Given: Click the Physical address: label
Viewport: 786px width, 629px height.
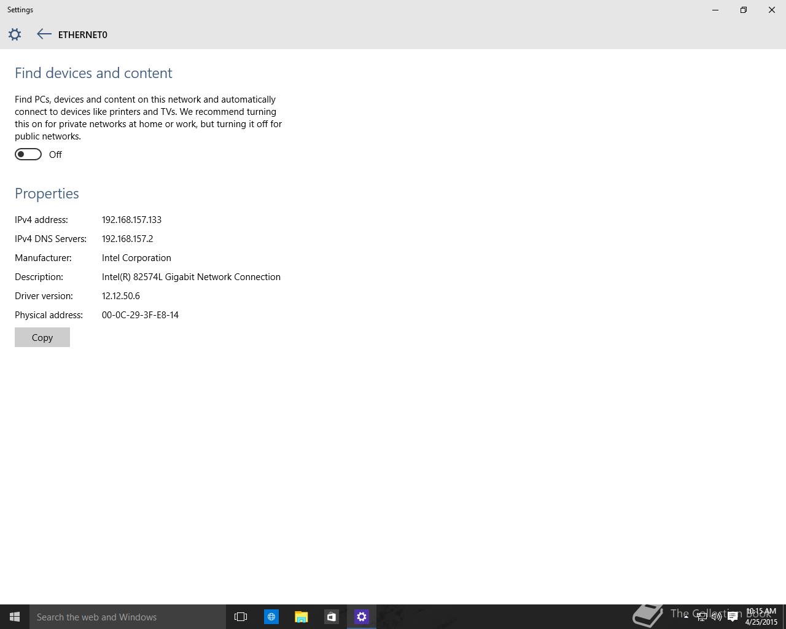Looking at the screenshot, I should tap(49, 315).
